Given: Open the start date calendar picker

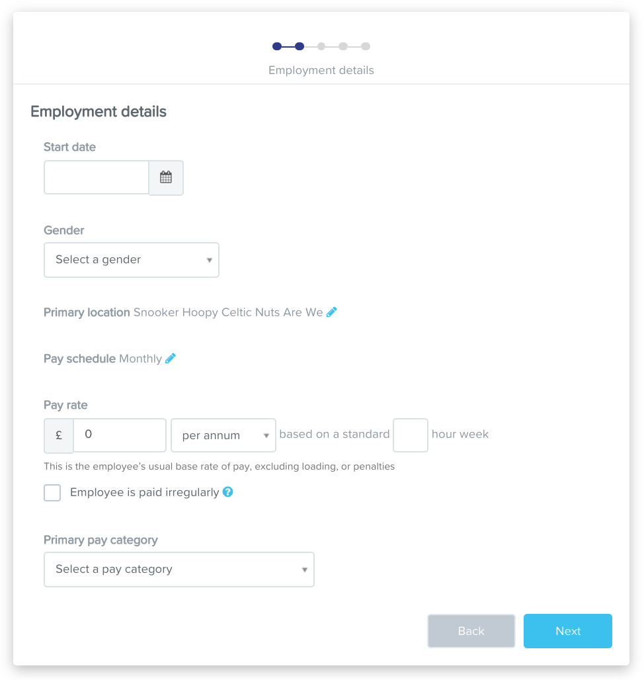Looking at the screenshot, I should point(166,177).
